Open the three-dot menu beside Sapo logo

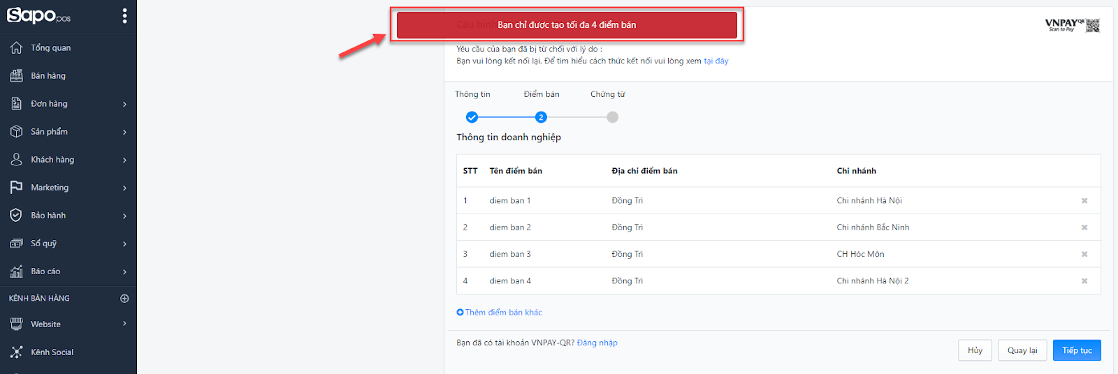click(x=124, y=15)
